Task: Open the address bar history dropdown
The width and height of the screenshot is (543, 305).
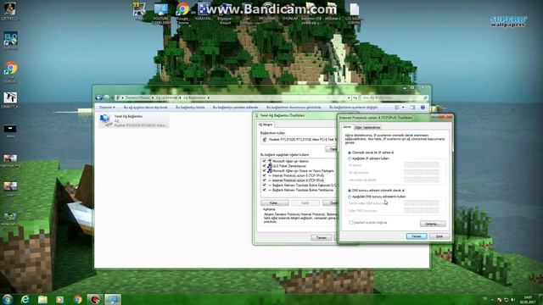Action: click(x=349, y=98)
